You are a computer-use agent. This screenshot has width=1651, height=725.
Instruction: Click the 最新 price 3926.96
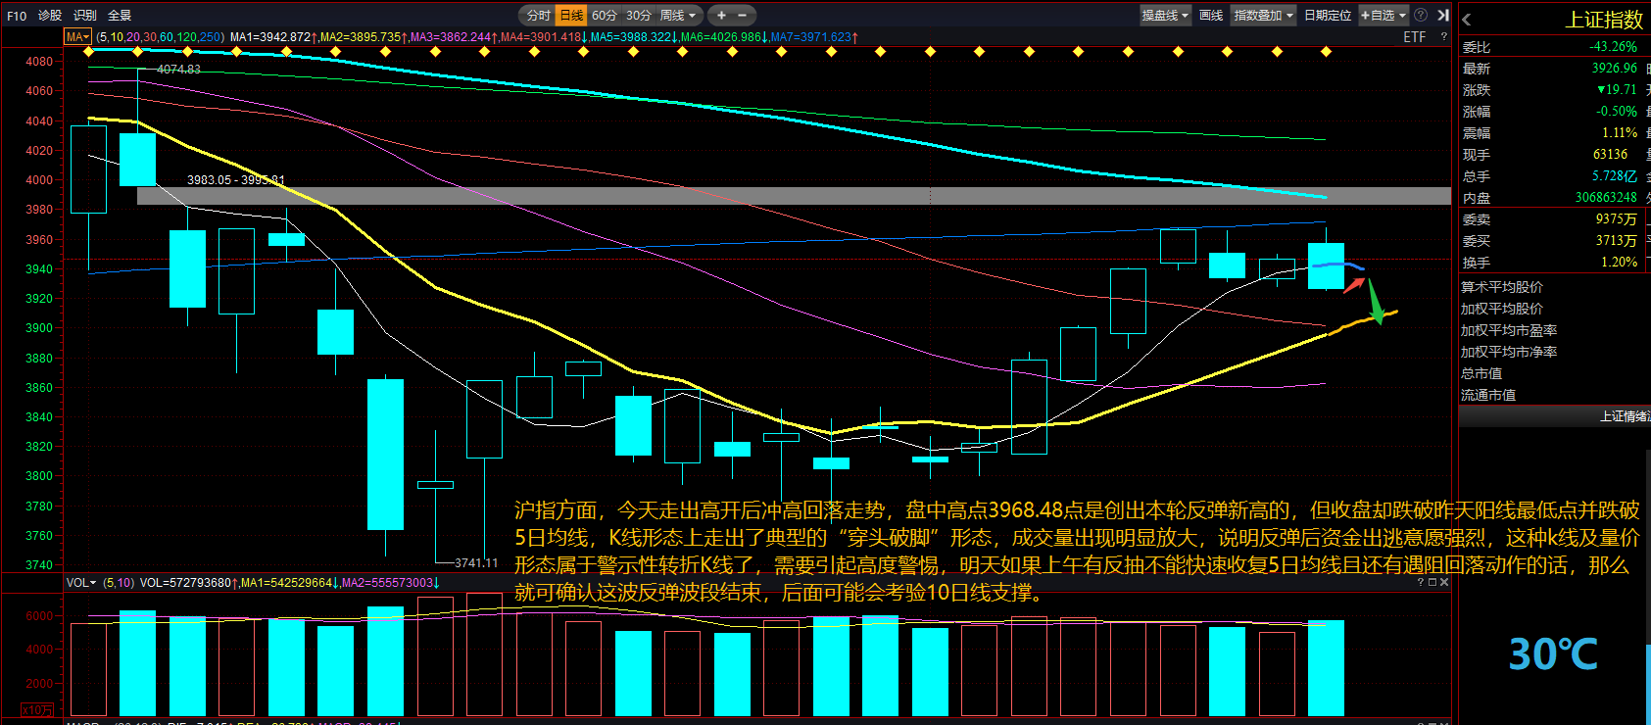pos(1614,69)
